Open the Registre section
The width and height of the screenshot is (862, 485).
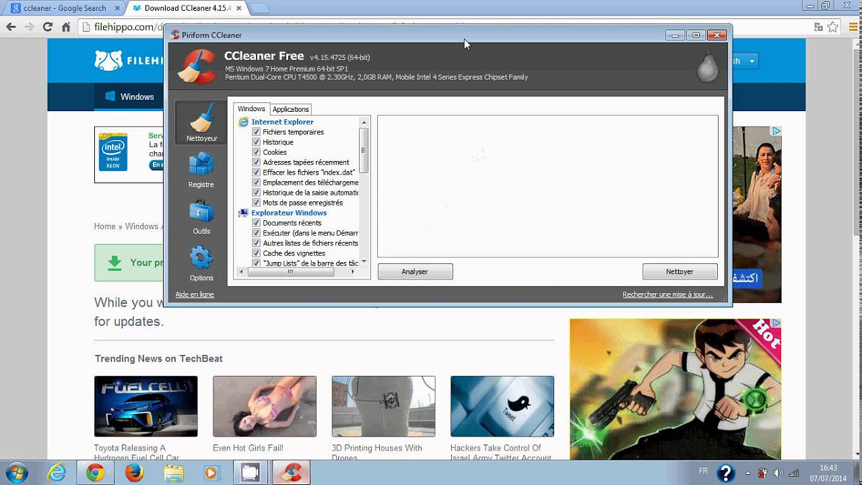click(x=201, y=170)
